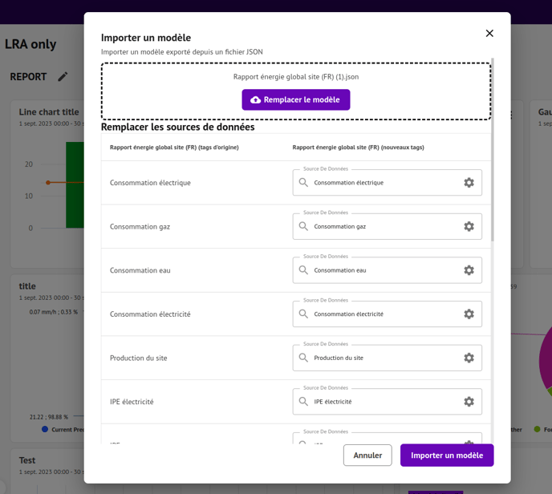The width and height of the screenshot is (552, 494).
Task: Select Consommation électrique data source field
Action: click(381, 183)
